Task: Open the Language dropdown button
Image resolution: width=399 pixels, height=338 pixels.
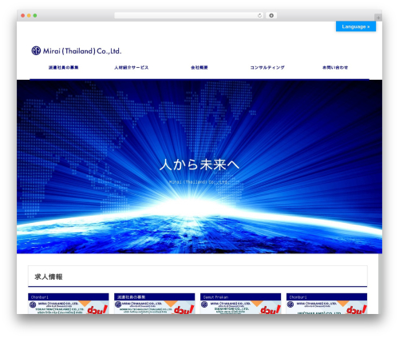Action: point(356,26)
